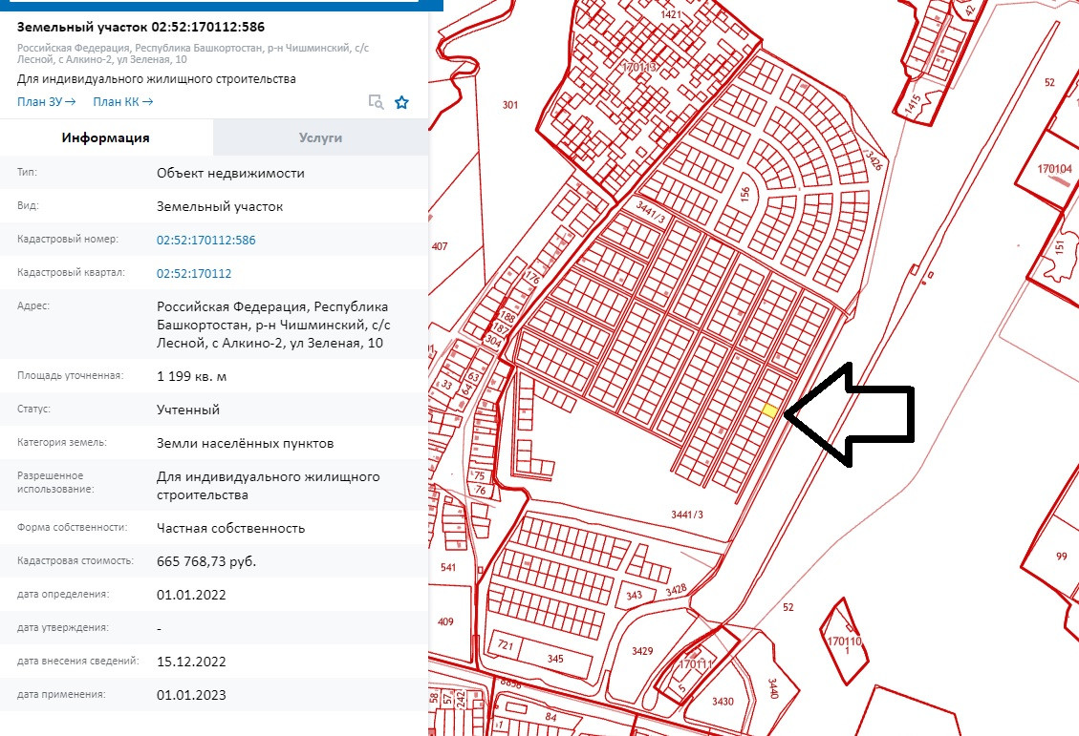Open cadastral number link 02:52:170112:586
Viewport: 1079px width, 736px height.
205,240
